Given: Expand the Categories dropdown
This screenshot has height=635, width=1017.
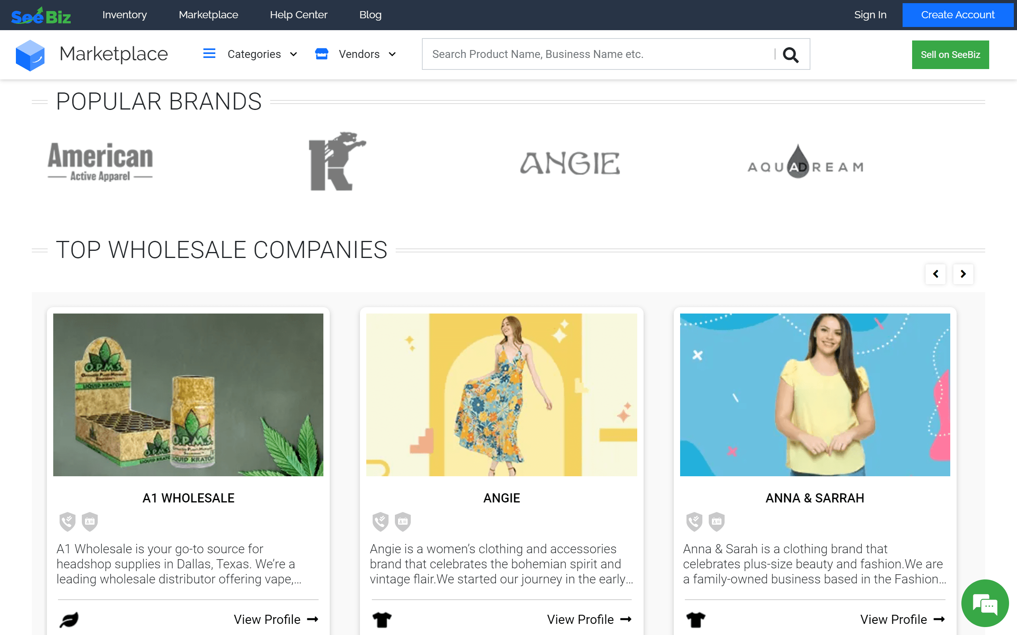Looking at the screenshot, I should [262, 54].
